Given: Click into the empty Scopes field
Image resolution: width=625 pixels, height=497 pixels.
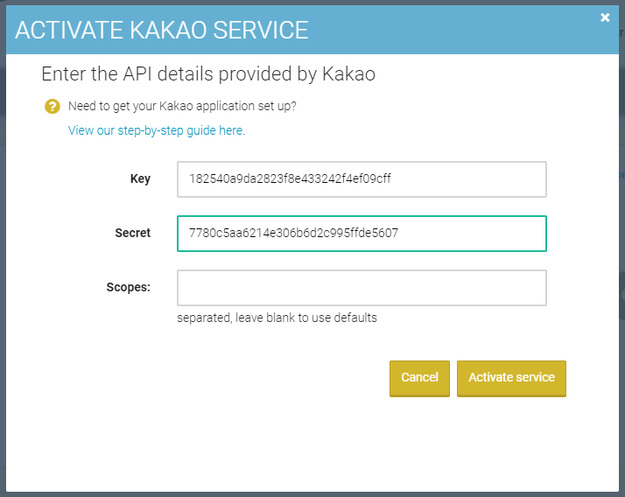Looking at the screenshot, I should point(362,288).
